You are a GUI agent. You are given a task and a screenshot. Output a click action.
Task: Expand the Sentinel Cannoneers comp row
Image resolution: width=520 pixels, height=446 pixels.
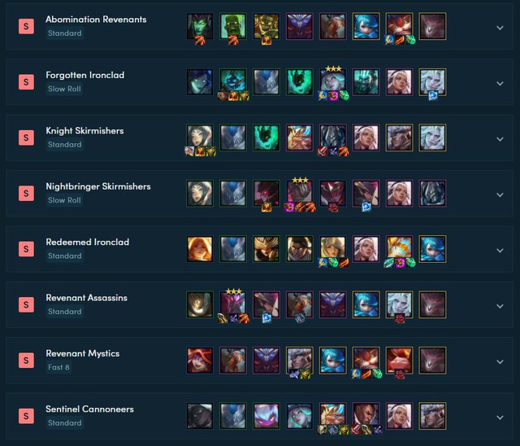coord(500,418)
